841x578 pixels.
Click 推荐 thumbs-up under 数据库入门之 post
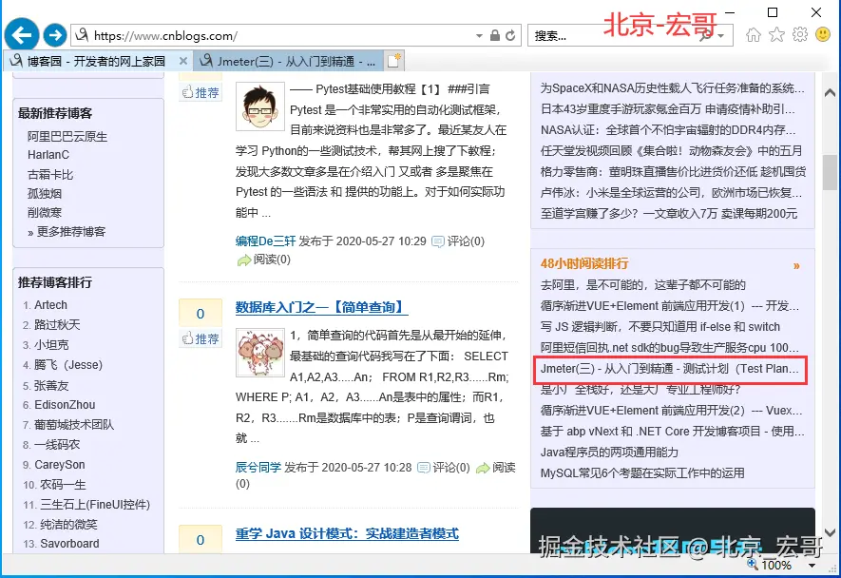point(201,338)
